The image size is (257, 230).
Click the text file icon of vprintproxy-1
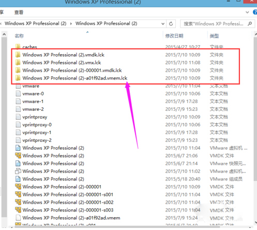click(x=18, y=133)
